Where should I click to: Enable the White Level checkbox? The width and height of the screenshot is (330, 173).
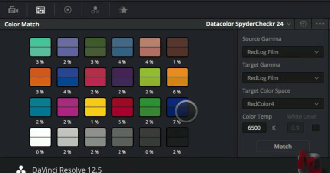[x=316, y=128]
